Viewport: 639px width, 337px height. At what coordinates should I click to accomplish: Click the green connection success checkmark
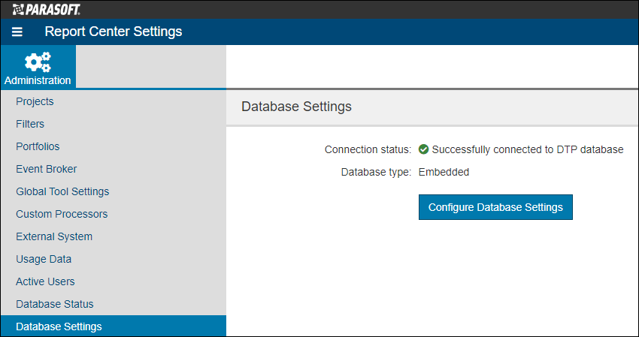tap(423, 150)
